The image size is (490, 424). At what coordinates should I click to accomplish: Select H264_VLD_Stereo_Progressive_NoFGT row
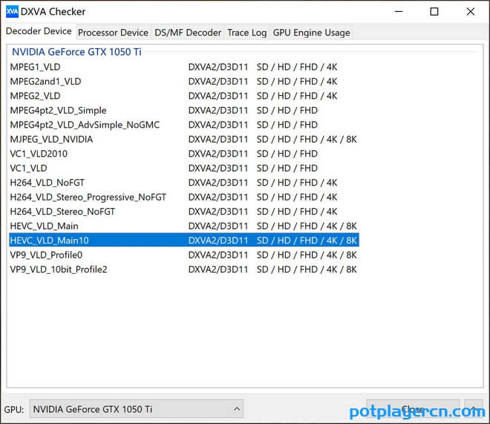(x=184, y=198)
